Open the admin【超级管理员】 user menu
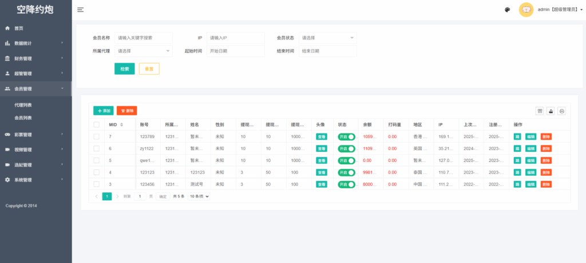 tap(560, 10)
